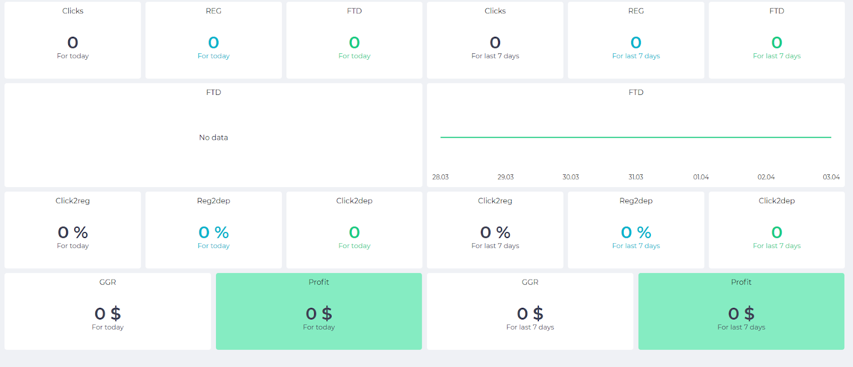Viewport: 853px width, 367px height.
Task: Select the 28.03 date on chart axis
Action: pyautogui.click(x=440, y=177)
